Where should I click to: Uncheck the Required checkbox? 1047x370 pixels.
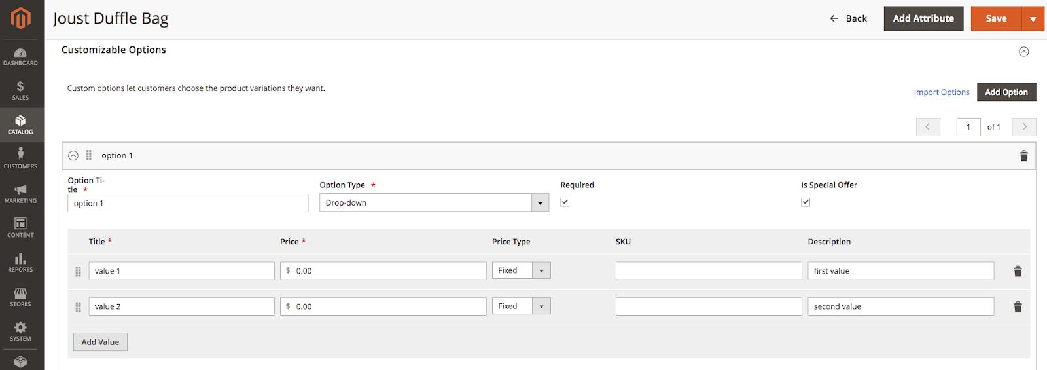click(x=565, y=202)
